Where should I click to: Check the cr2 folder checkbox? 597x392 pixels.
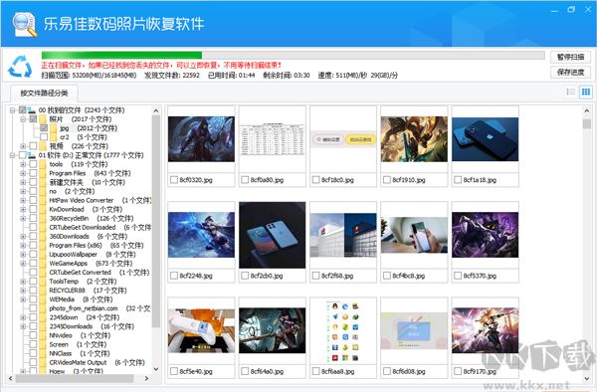pos(44,137)
